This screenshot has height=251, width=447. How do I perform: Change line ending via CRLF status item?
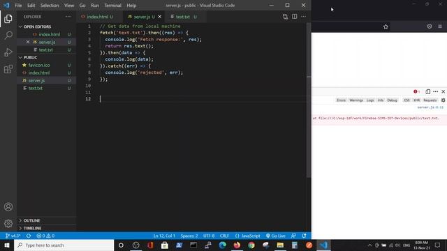tap(224, 236)
